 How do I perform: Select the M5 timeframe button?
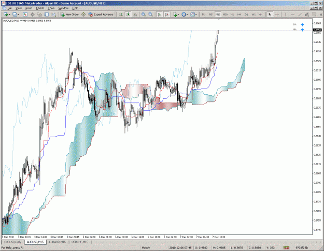[211, 14]
